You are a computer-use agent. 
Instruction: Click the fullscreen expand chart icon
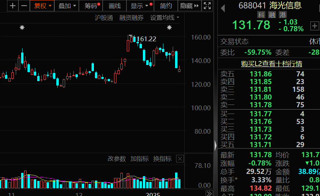click(208, 6)
